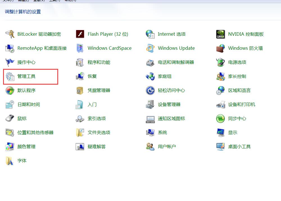Click the 家长控制 icon
Image resolution: width=281 pixels, height=201 pixels.
pyautogui.click(x=220, y=76)
